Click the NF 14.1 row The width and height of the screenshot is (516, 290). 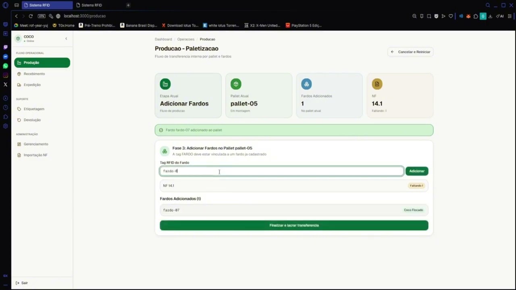(x=294, y=186)
